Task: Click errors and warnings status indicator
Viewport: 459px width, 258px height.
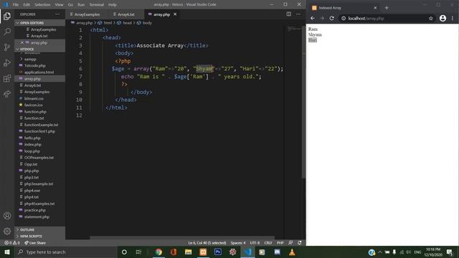Action: pyautogui.click(x=12, y=243)
